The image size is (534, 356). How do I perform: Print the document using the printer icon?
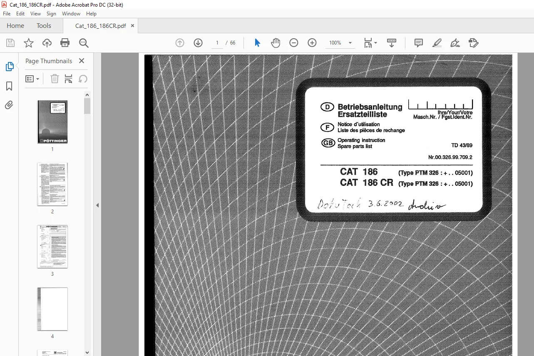65,43
